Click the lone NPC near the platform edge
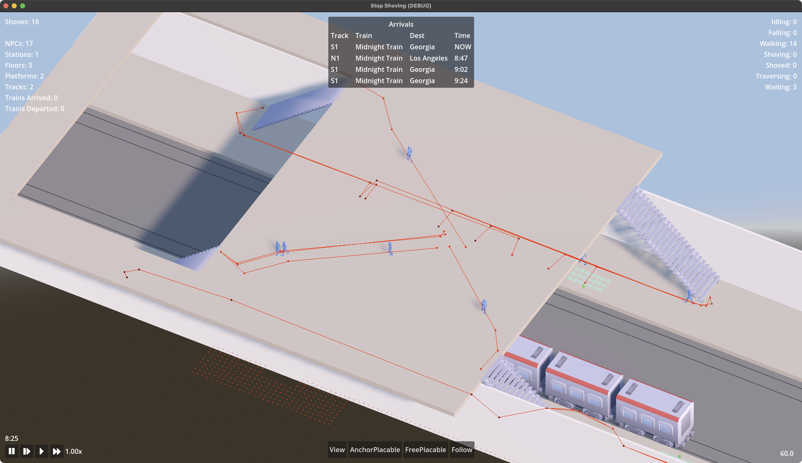The width and height of the screenshot is (802, 463). (484, 306)
